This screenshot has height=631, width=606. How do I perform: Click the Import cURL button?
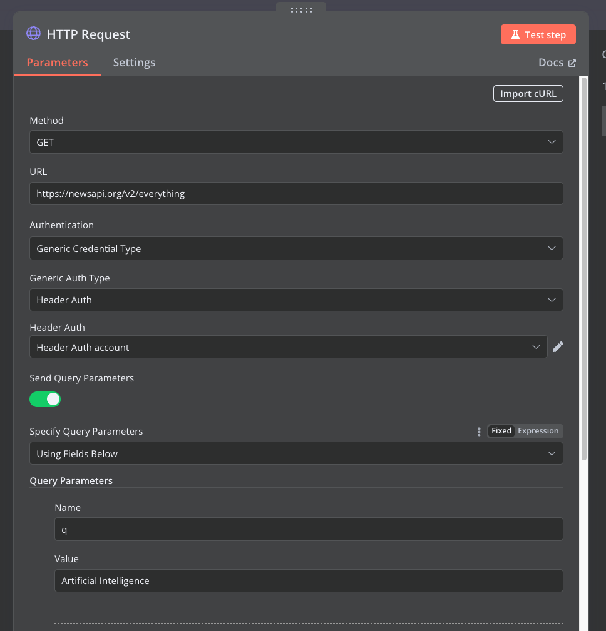tap(528, 93)
